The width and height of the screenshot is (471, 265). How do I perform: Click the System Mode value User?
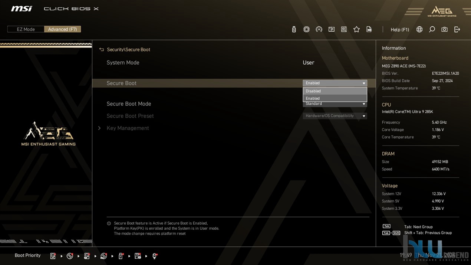[308, 63]
